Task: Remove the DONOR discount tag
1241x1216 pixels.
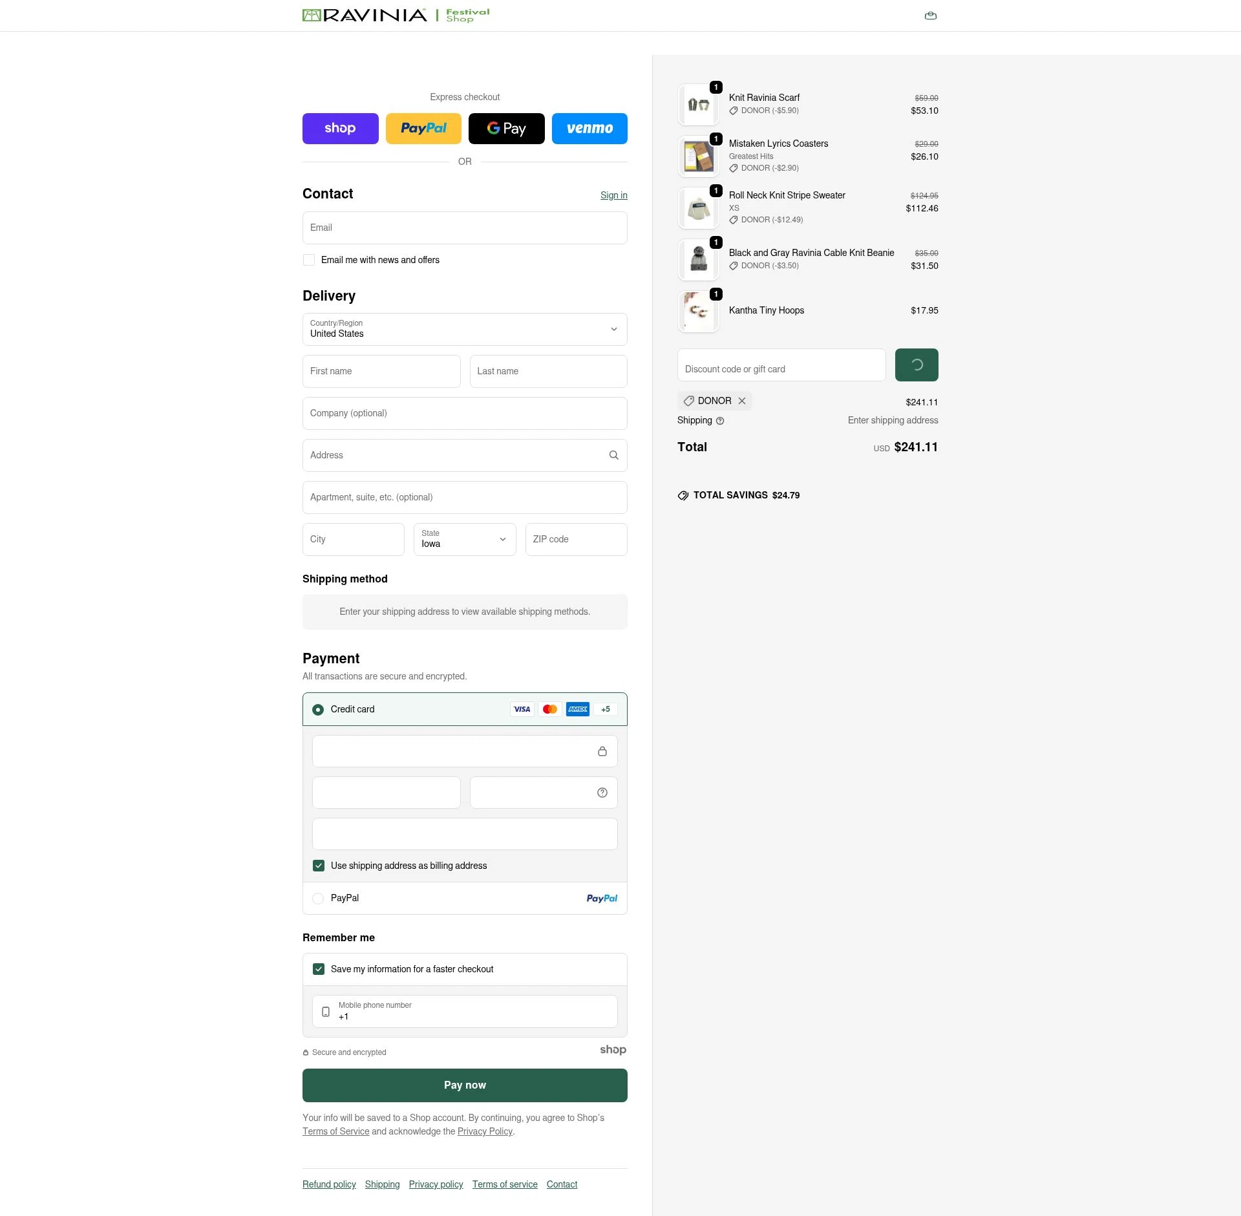Action: point(742,401)
